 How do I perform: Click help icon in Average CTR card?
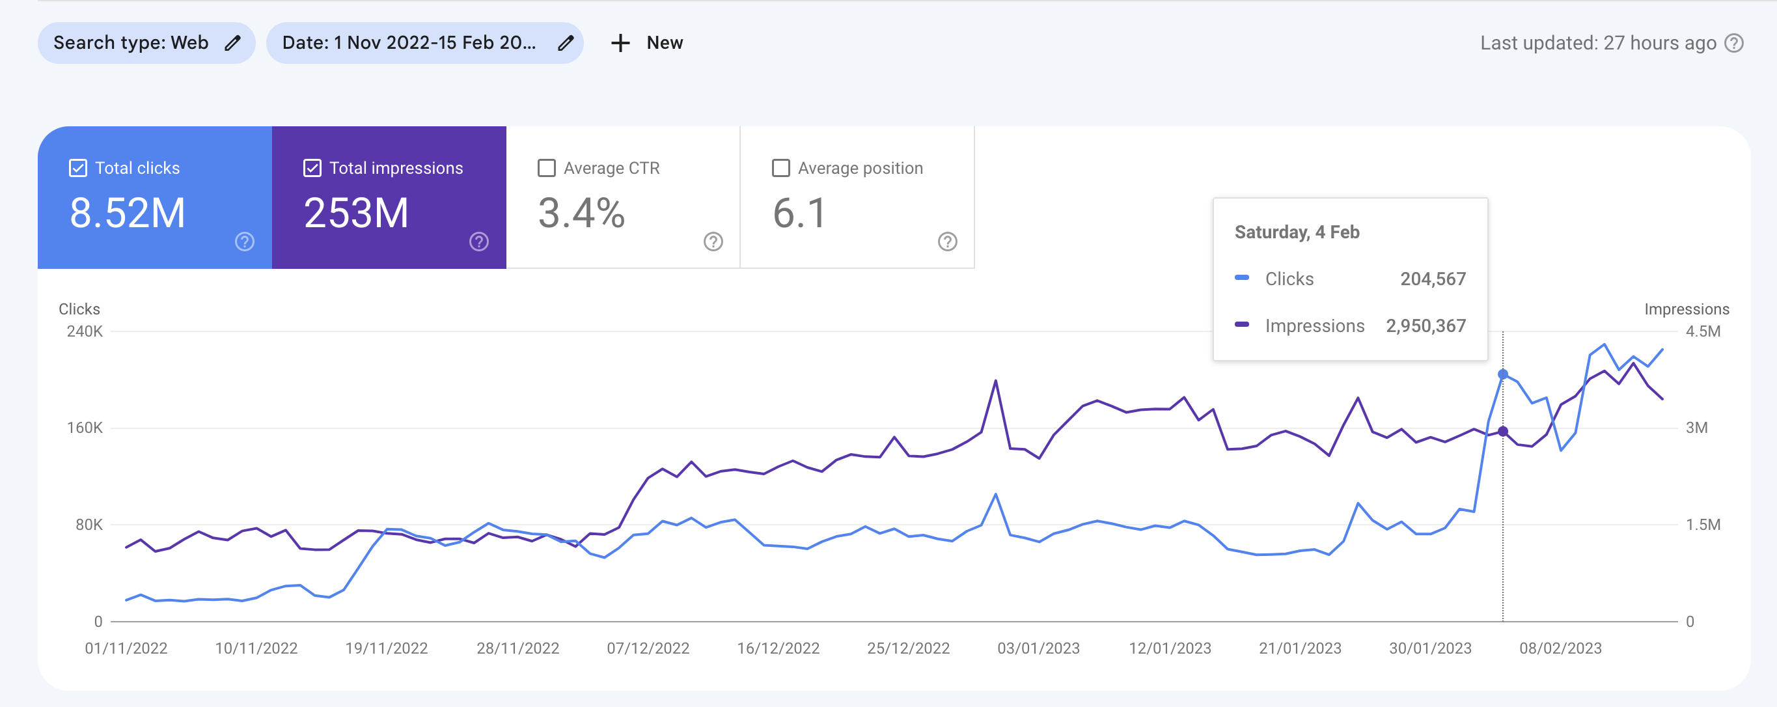[713, 242]
